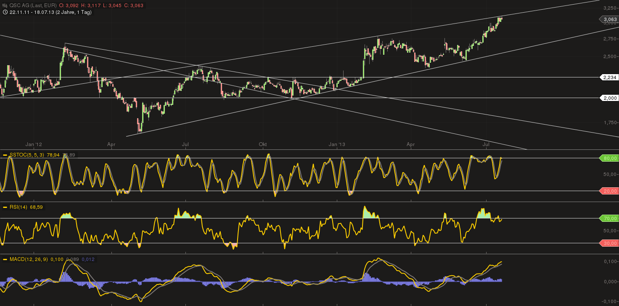Click the red 30,00 RSI level tag
619x306 pixels.
point(608,243)
